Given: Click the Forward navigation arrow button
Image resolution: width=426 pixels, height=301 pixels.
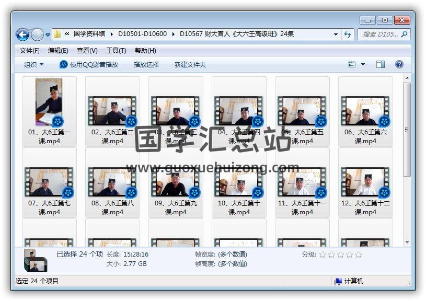Looking at the screenshot, I should 37,35.
